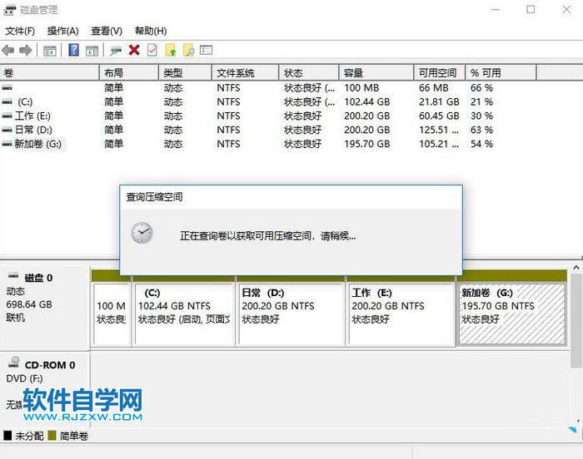
Task: Click the 60.45 GB free space cell
Action: point(439,116)
